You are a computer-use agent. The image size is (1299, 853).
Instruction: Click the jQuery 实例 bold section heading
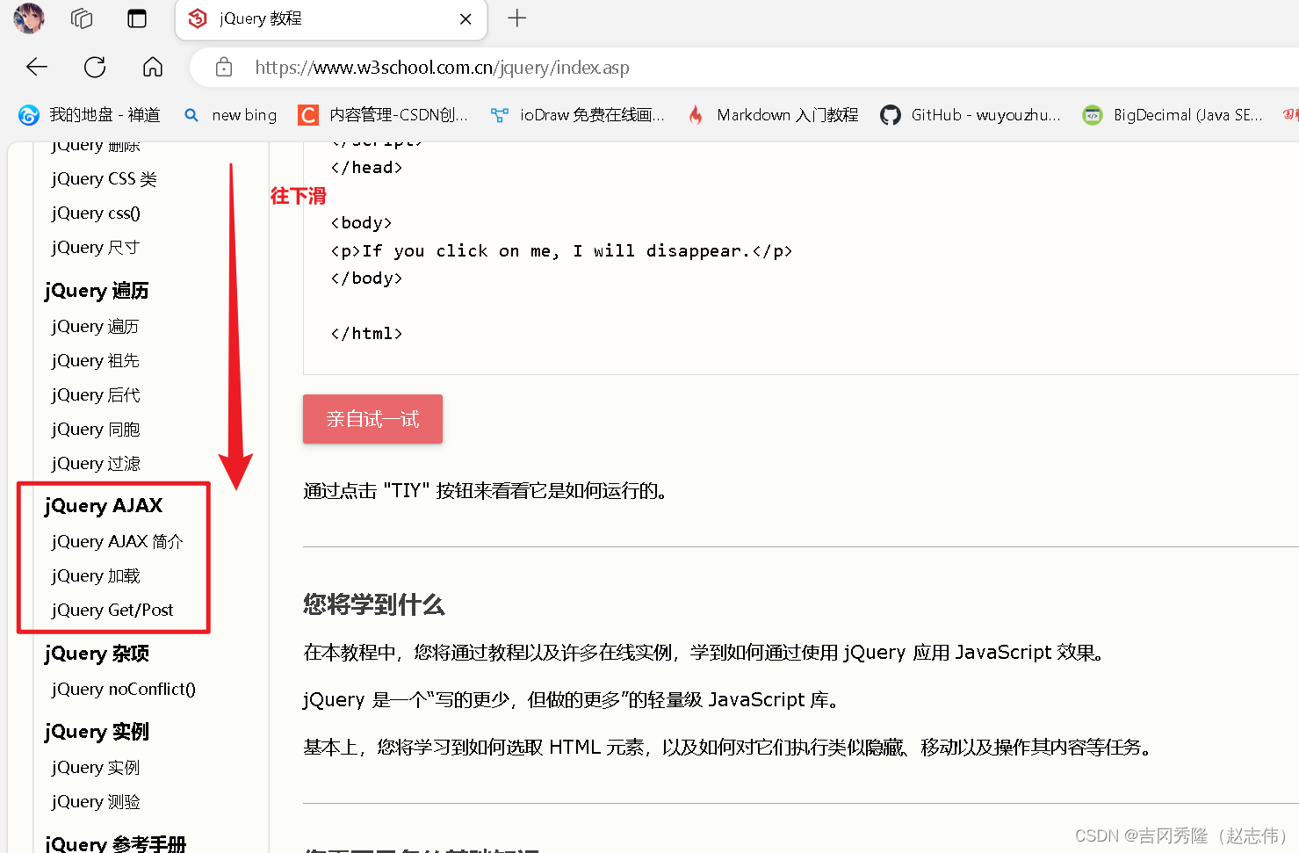tap(97, 733)
